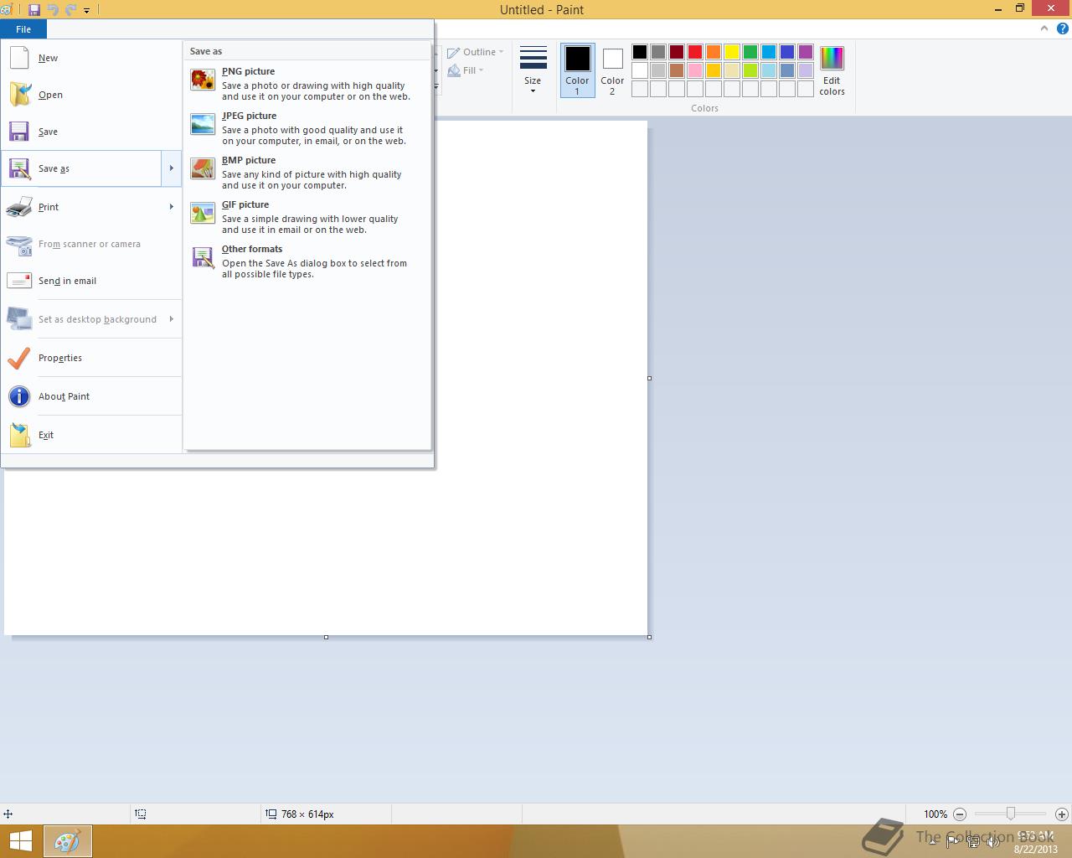Click the From scanner or camera entry

[91, 244]
